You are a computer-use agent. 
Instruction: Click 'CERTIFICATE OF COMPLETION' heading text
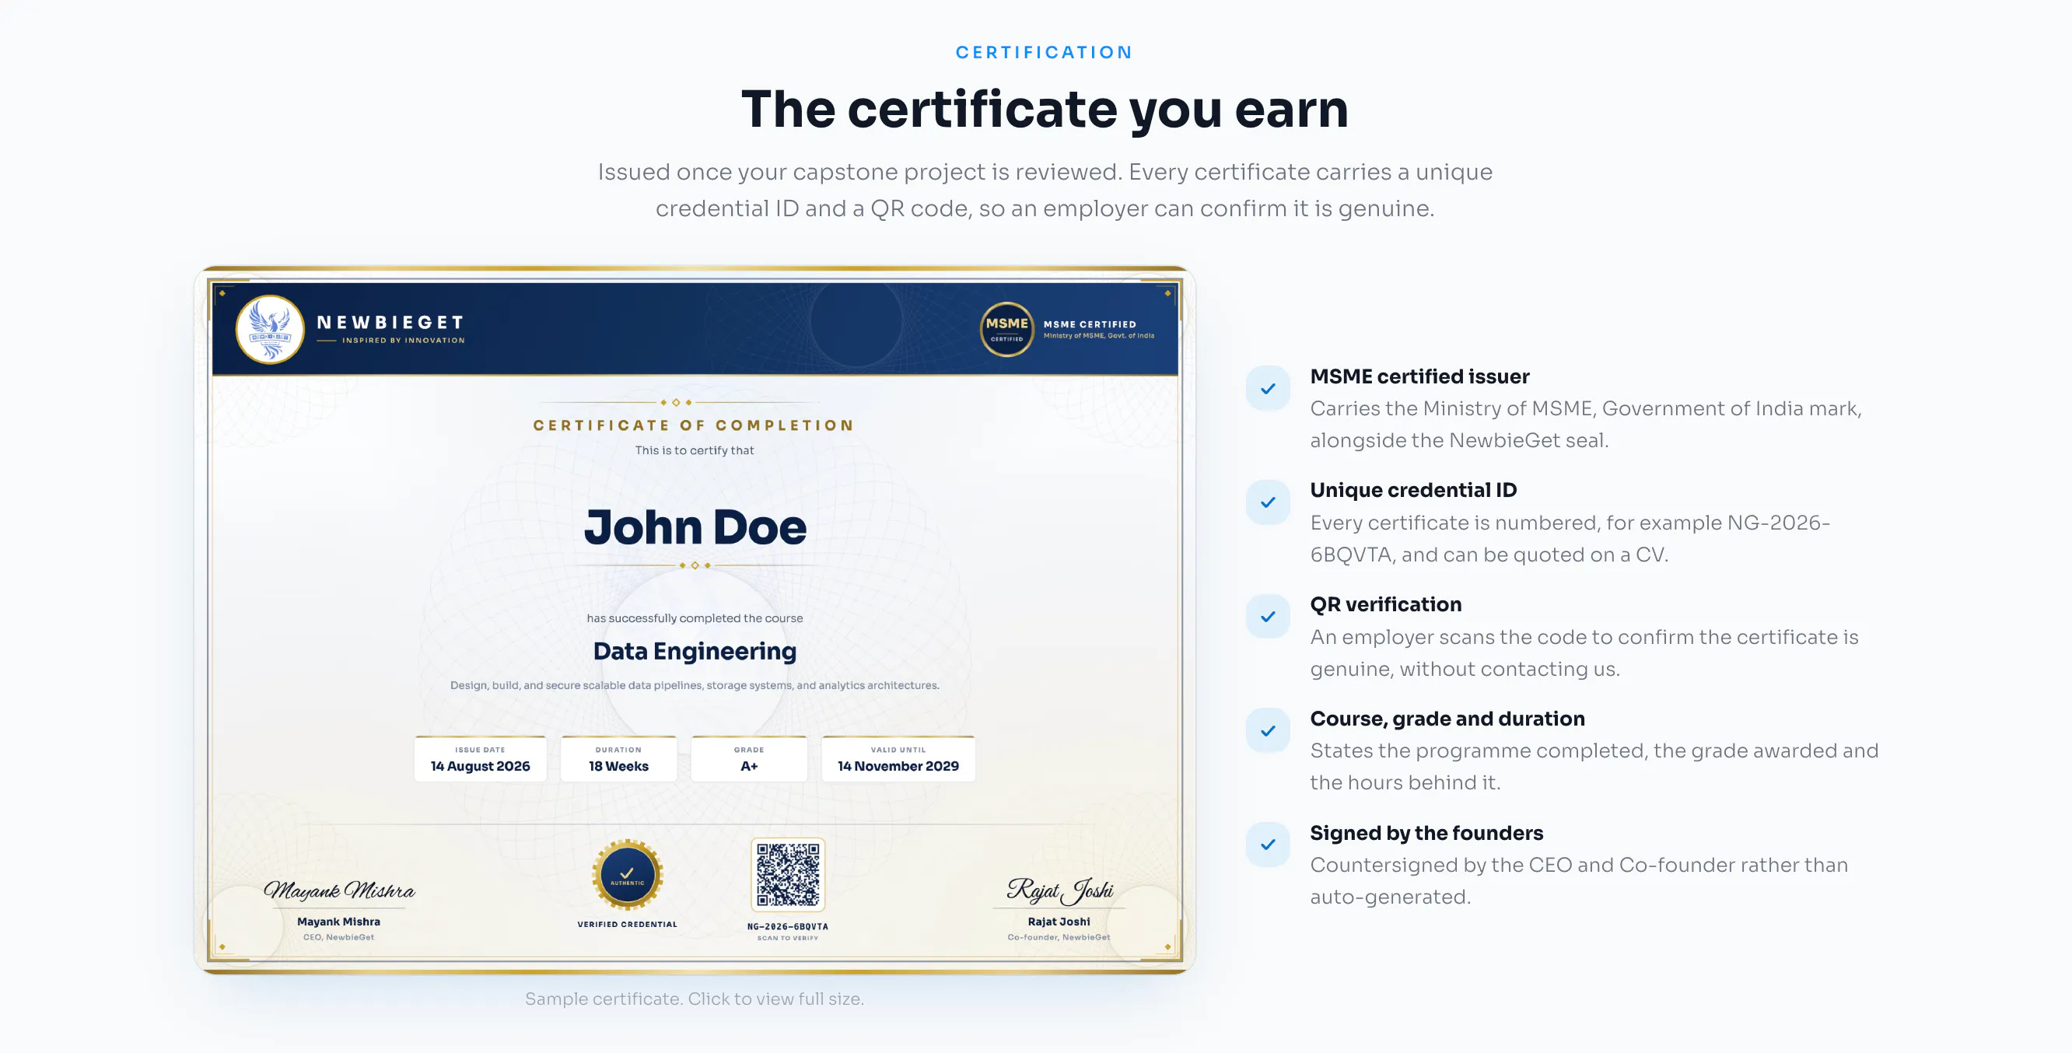point(693,425)
